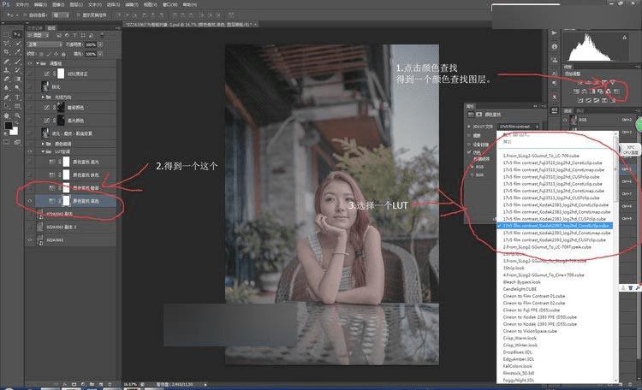Image resolution: width=642 pixels, height=390 pixels.
Task: Toggle RGB channel visibility eye
Action: [566, 120]
